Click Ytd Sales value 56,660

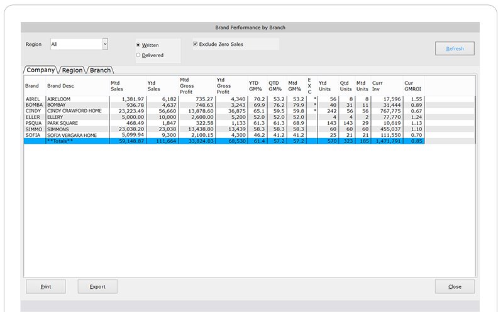(167, 111)
